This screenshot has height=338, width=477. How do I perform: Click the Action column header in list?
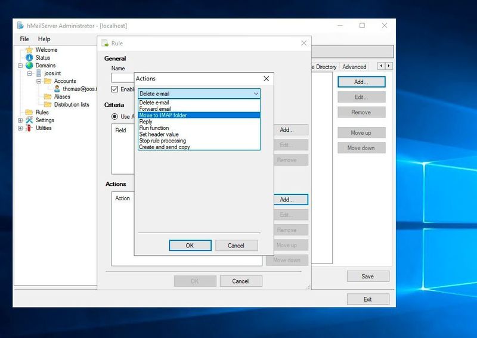coord(123,198)
